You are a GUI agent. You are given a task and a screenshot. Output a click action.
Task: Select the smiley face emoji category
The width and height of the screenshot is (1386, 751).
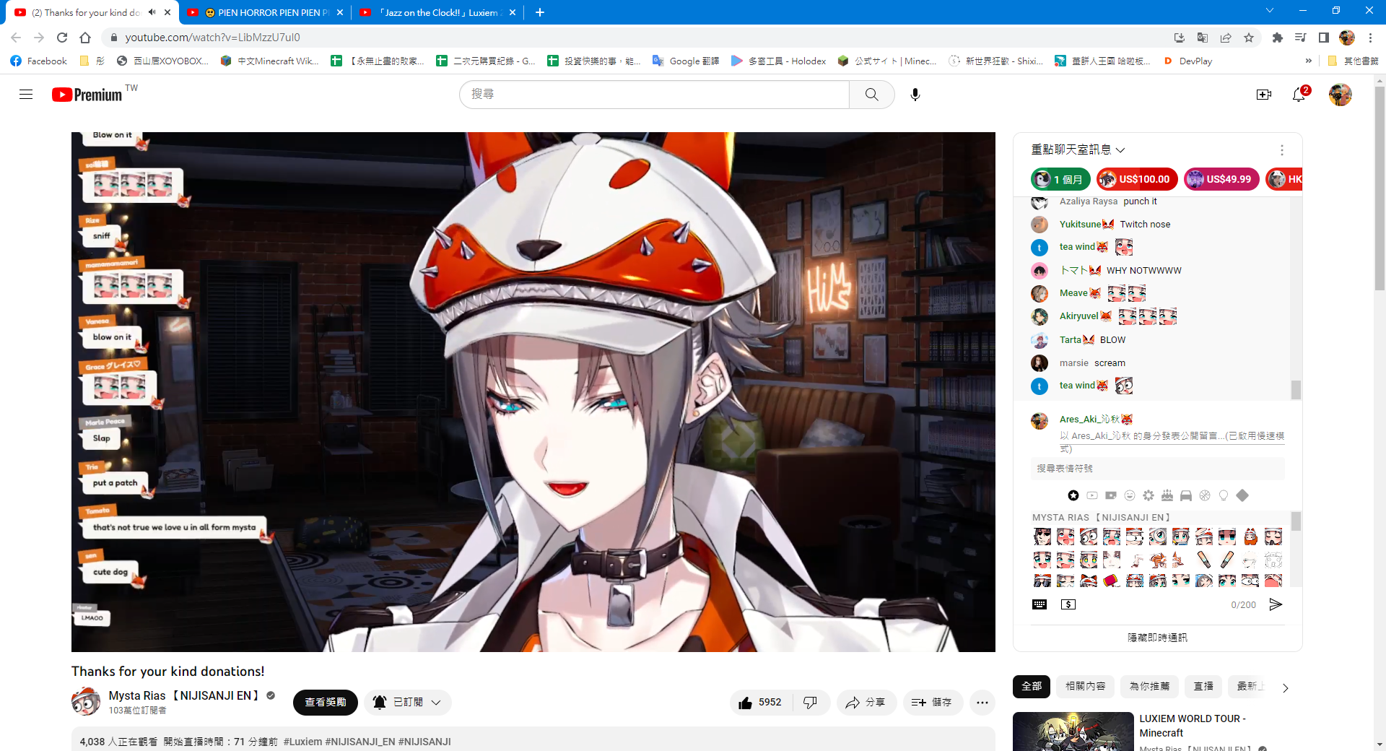point(1130,495)
